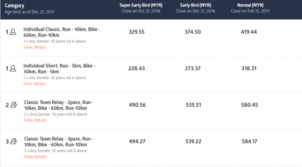Click the Normal (MYR) column header

coord(250,5)
